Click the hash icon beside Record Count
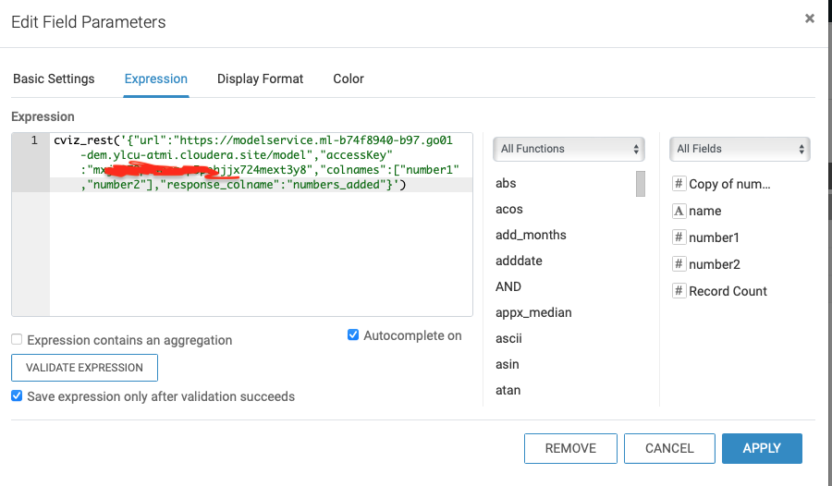Screen dimensions: 832x486 point(679,291)
